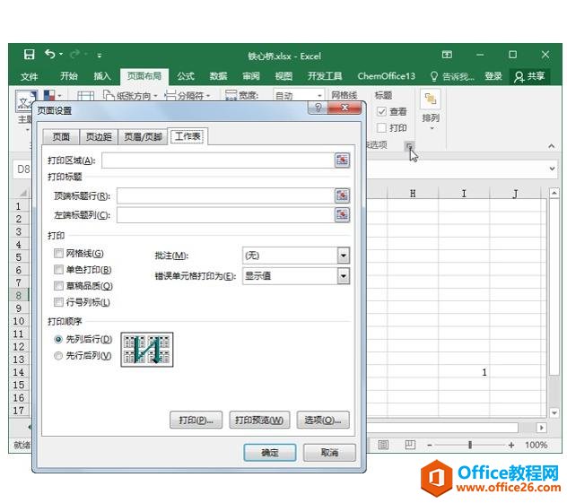Viewport: 567px width, 503px height.
Task: Select the 先列后行(D) radio button
Action: coord(57,339)
